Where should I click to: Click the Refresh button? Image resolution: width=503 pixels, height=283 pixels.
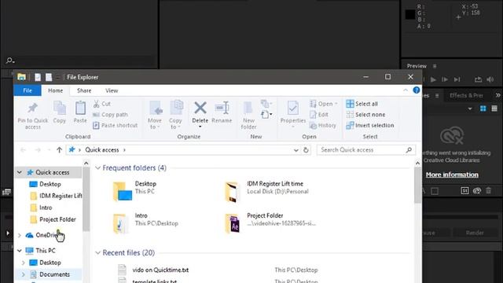click(x=306, y=150)
